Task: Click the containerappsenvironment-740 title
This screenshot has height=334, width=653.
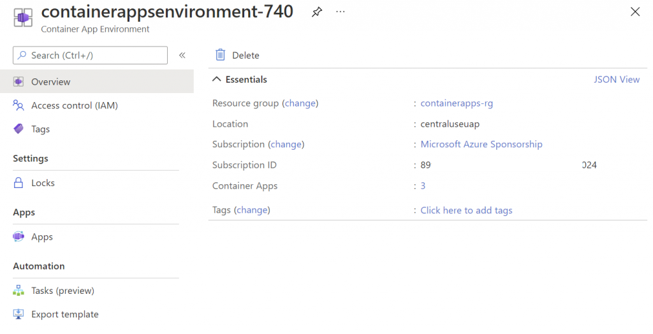Action: pyautogui.click(x=167, y=11)
